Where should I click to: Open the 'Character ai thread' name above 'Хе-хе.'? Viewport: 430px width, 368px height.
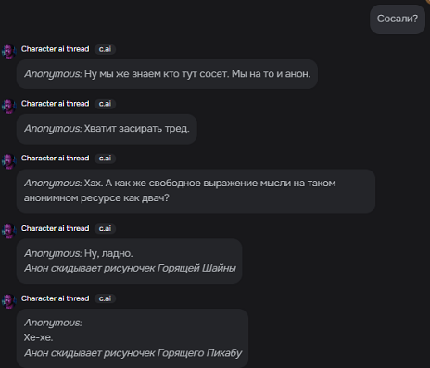(x=55, y=298)
